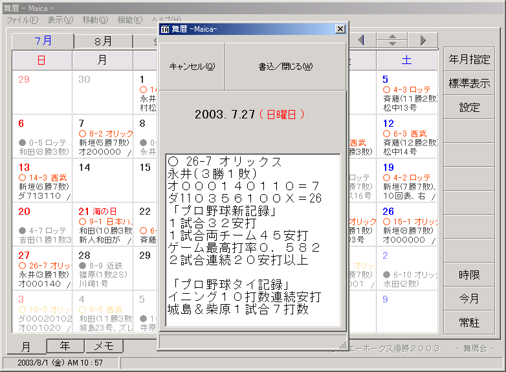Screen dimensions: 506x372
Task: Click the 年月指定 button
Action: point(469,60)
